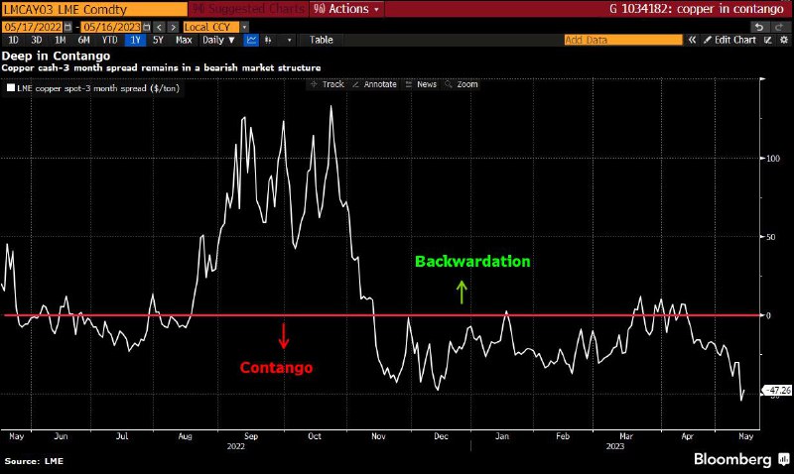Activate the Track crosshair tool
Screen dimensions: 794x474
(328, 84)
